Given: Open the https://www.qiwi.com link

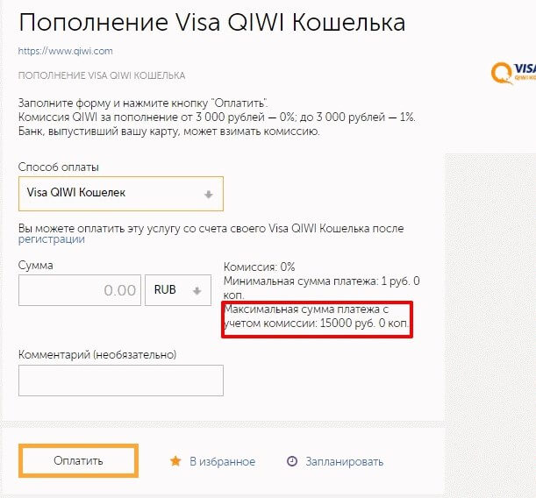Looking at the screenshot, I should pyautogui.click(x=65, y=52).
